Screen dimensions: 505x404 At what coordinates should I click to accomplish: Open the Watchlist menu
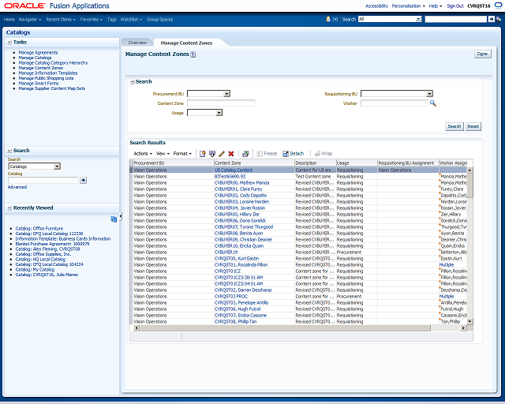(131, 19)
